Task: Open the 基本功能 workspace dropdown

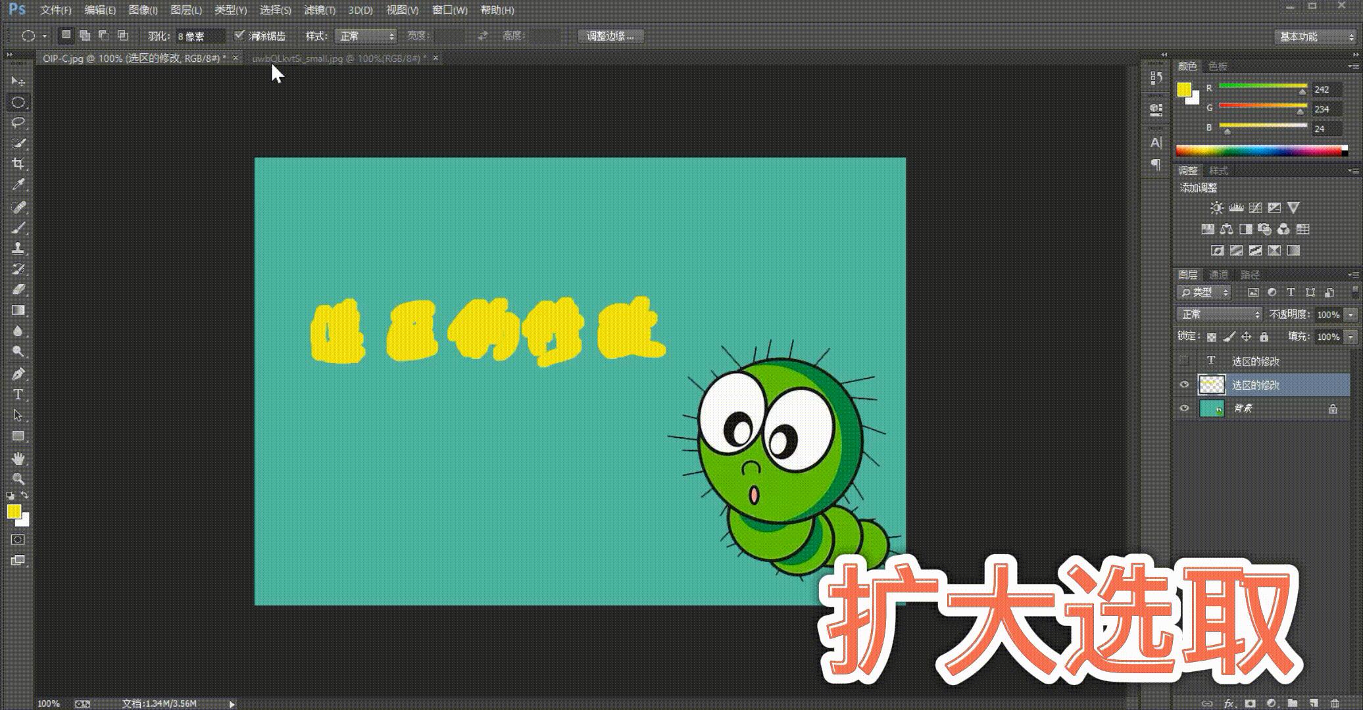Action: pyautogui.click(x=1314, y=37)
